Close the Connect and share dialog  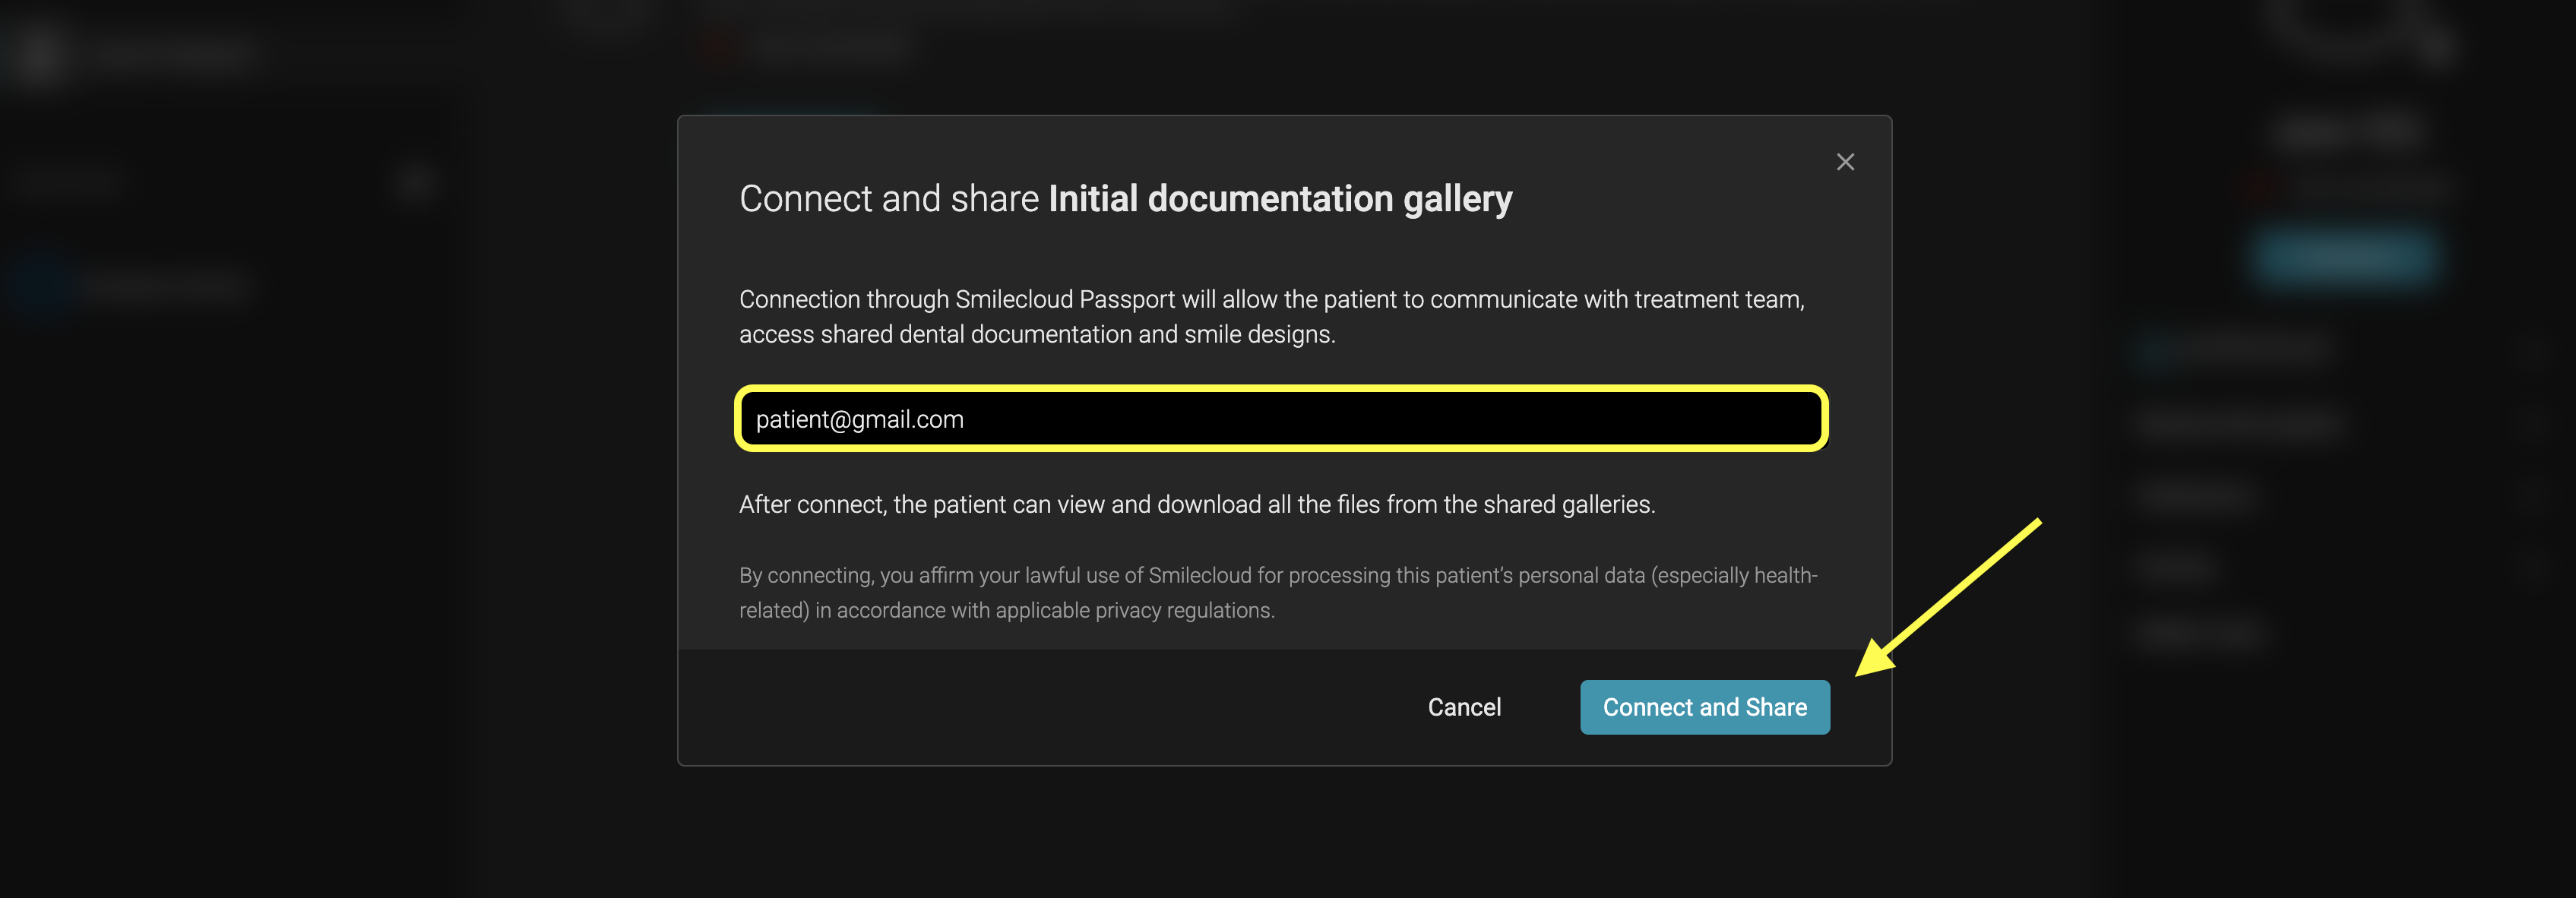[1845, 162]
